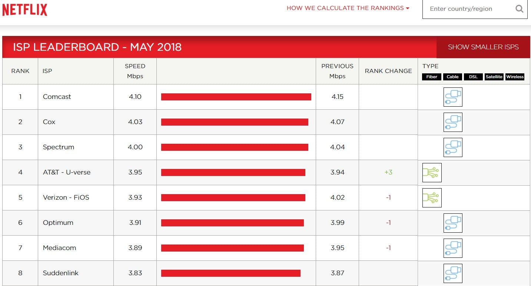Click the search magnifier icon
The height and width of the screenshot is (286, 531).
pos(520,9)
